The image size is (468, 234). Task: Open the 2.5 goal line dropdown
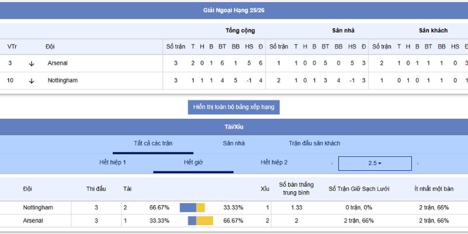click(374, 163)
